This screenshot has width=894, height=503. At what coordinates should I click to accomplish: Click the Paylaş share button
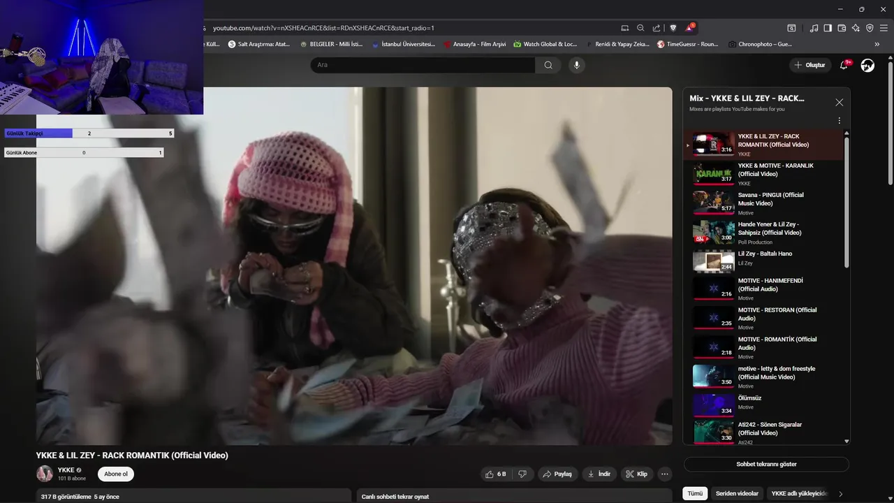click(557, 474)
